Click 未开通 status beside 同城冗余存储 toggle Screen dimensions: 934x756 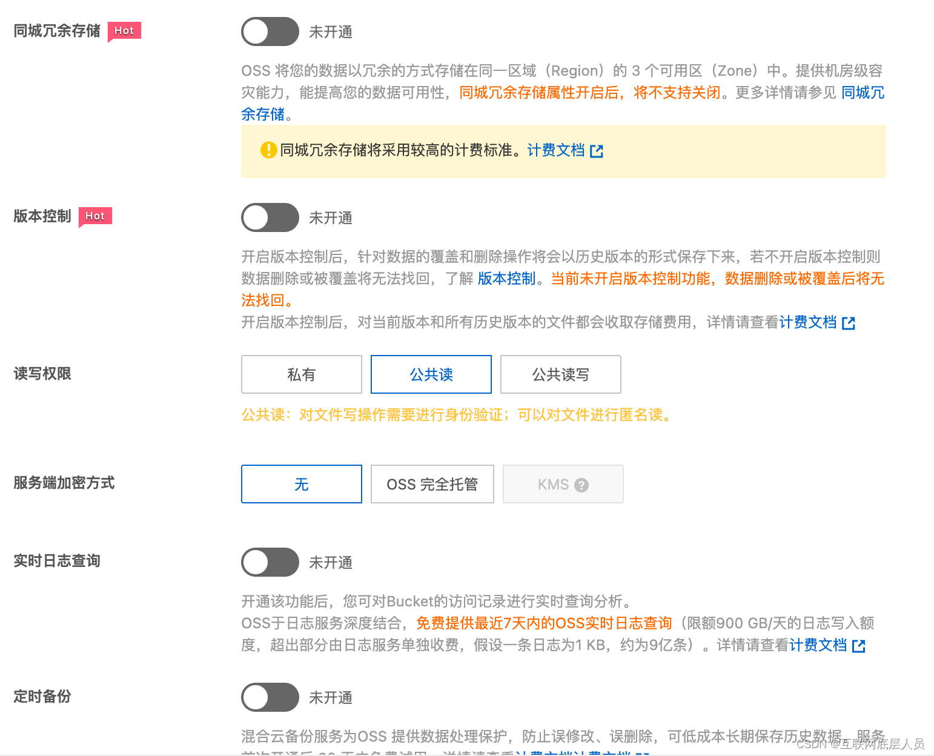click(331, 32)
